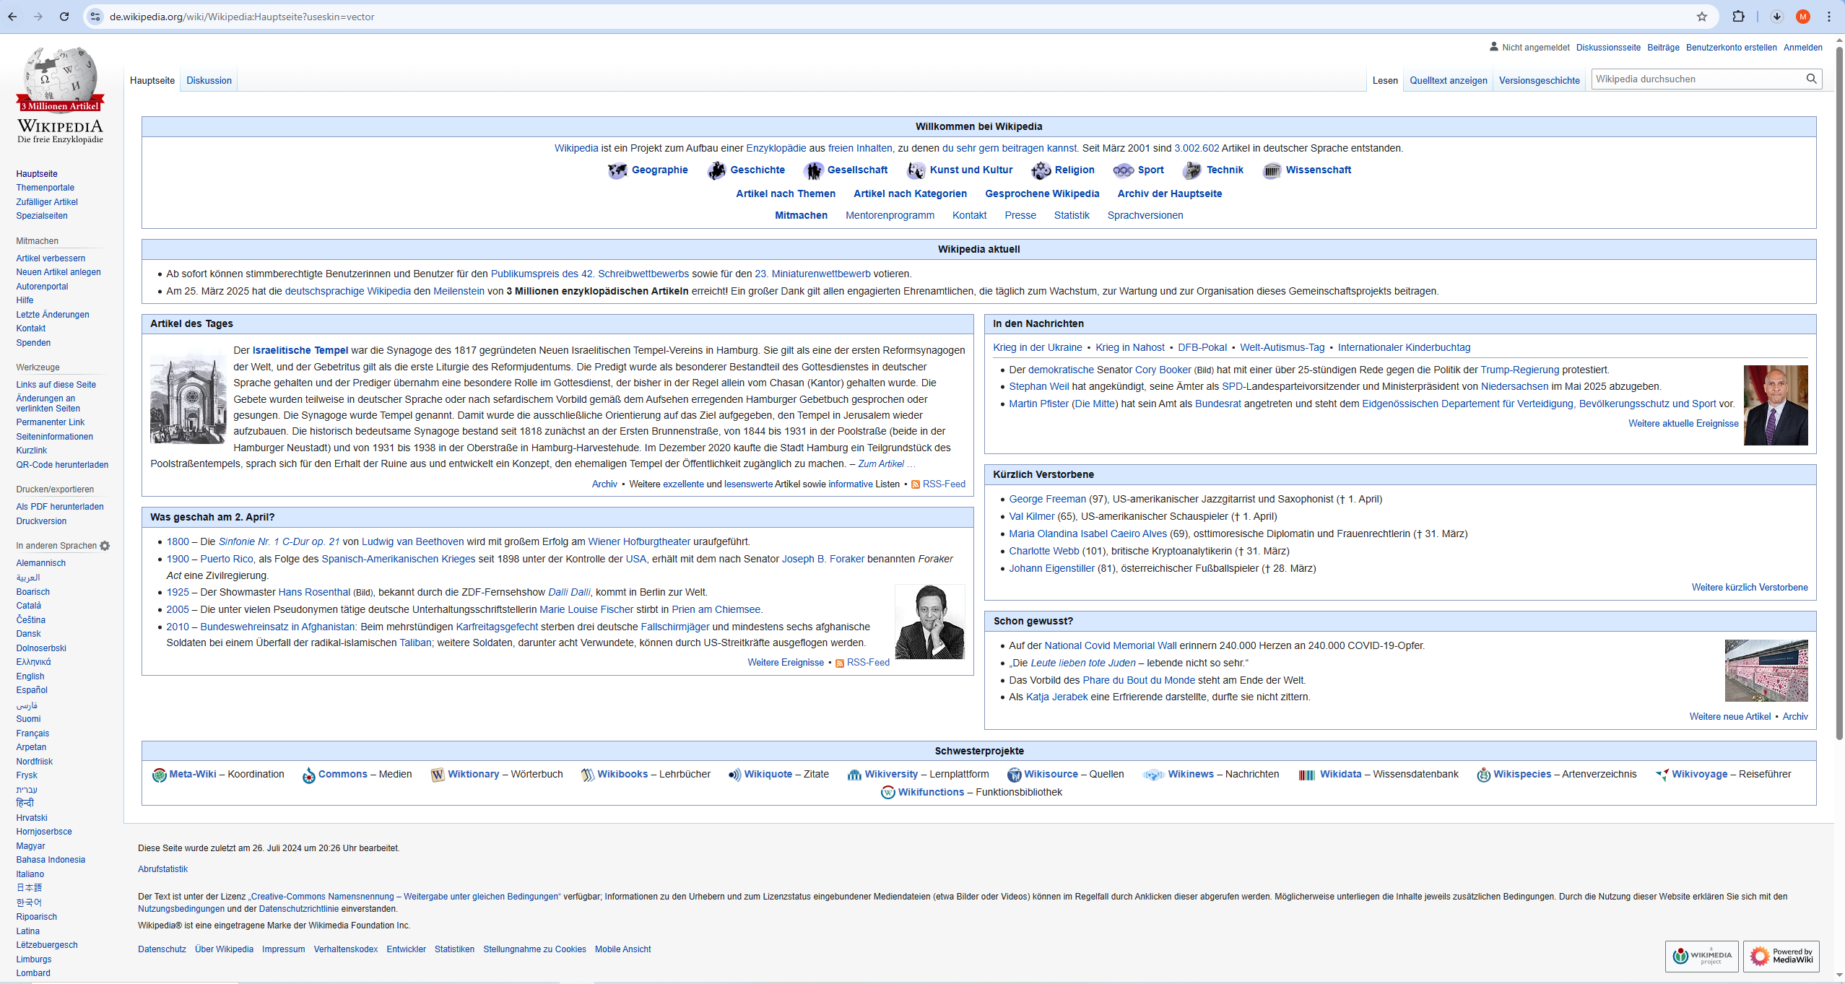Click the search magnifier icon

click(x=1811, y=79)
